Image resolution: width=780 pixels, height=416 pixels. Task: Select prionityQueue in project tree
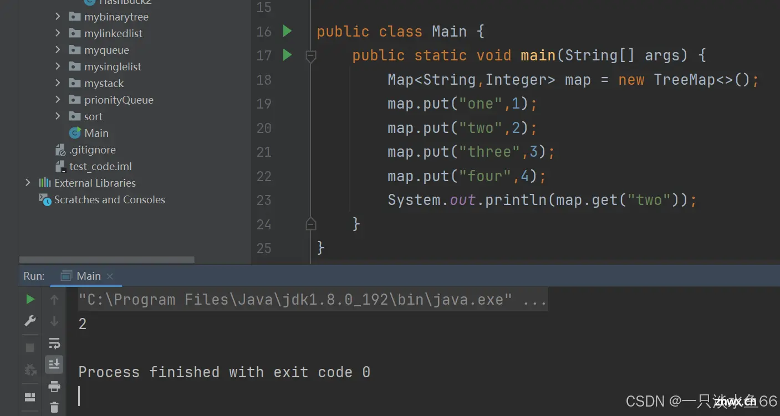coord(119,100)
